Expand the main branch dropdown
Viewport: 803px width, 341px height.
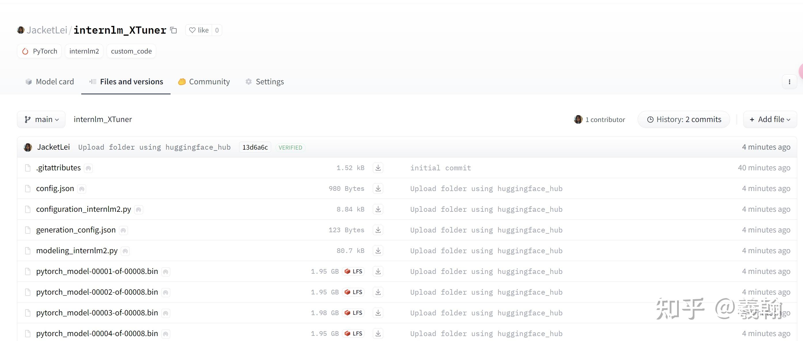click(41, 120)
